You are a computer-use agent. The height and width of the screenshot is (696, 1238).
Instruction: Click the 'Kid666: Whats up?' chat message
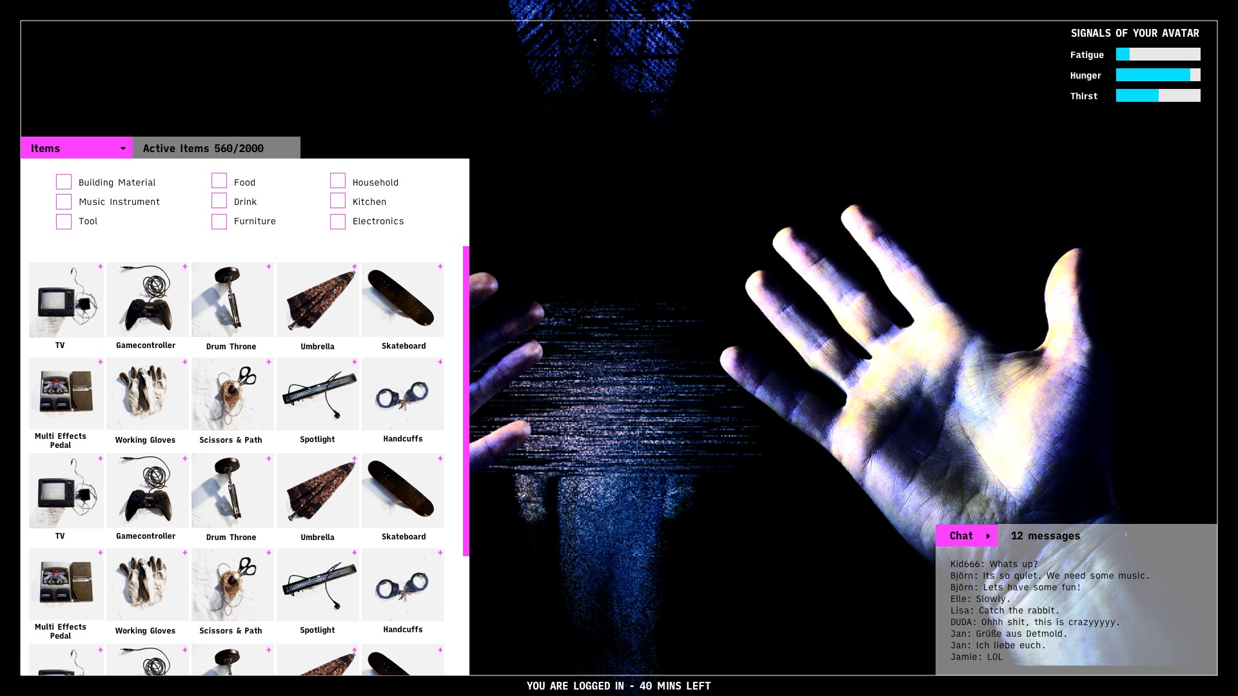[994, 564]
